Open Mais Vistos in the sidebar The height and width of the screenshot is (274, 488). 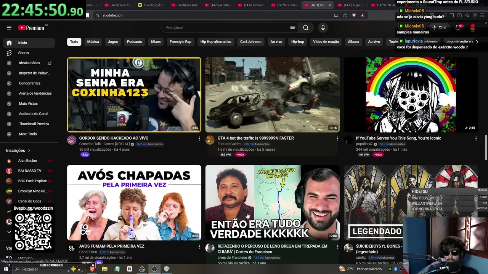(29, 104)
